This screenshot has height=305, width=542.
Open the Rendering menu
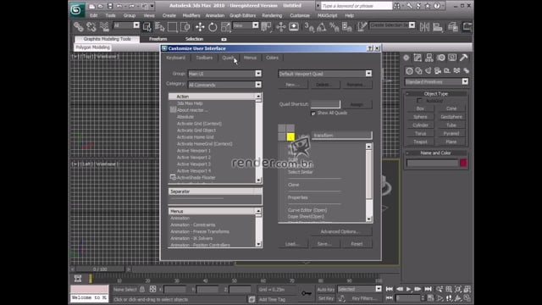point(272,15)
